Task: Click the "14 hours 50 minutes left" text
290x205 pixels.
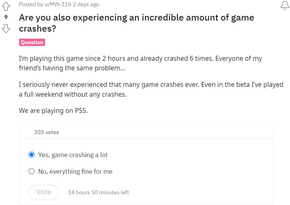Action: click(x=98, y=192)
